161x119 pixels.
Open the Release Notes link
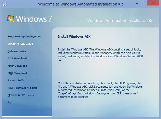point(17,51)
